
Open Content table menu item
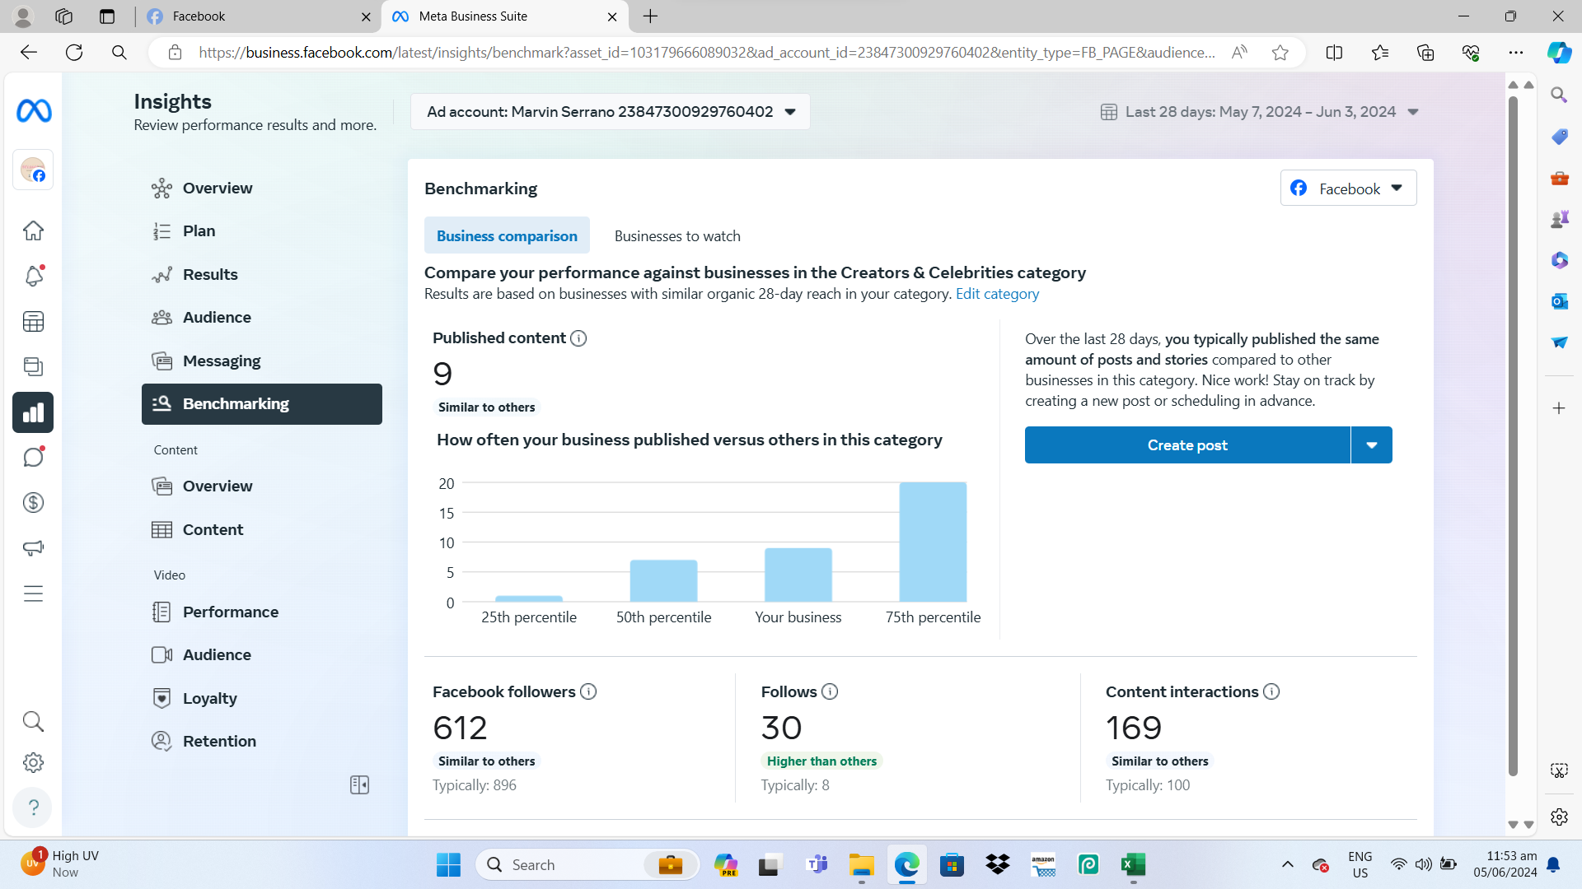pos(261,530)
